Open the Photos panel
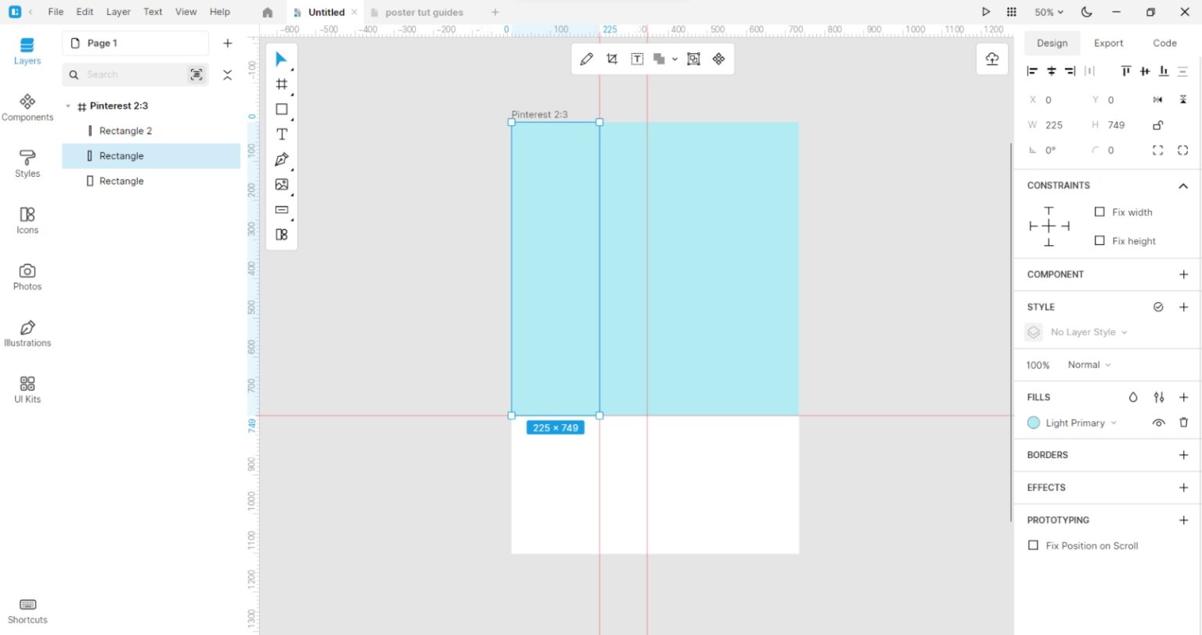The image size is (1202, 635). point(27,277)
